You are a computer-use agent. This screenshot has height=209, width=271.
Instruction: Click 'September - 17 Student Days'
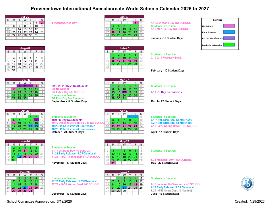point(69,101)
